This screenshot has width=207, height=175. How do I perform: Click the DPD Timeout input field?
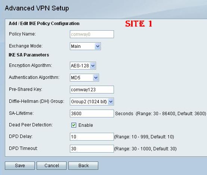coord(92,148)
